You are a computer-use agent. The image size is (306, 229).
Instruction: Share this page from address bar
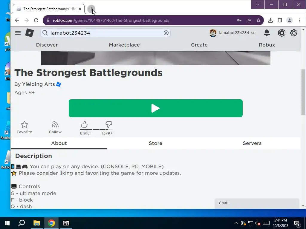point(249,20)
